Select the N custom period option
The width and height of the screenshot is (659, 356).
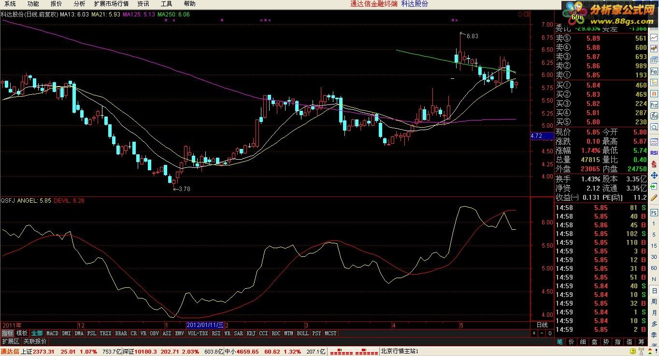654,279
